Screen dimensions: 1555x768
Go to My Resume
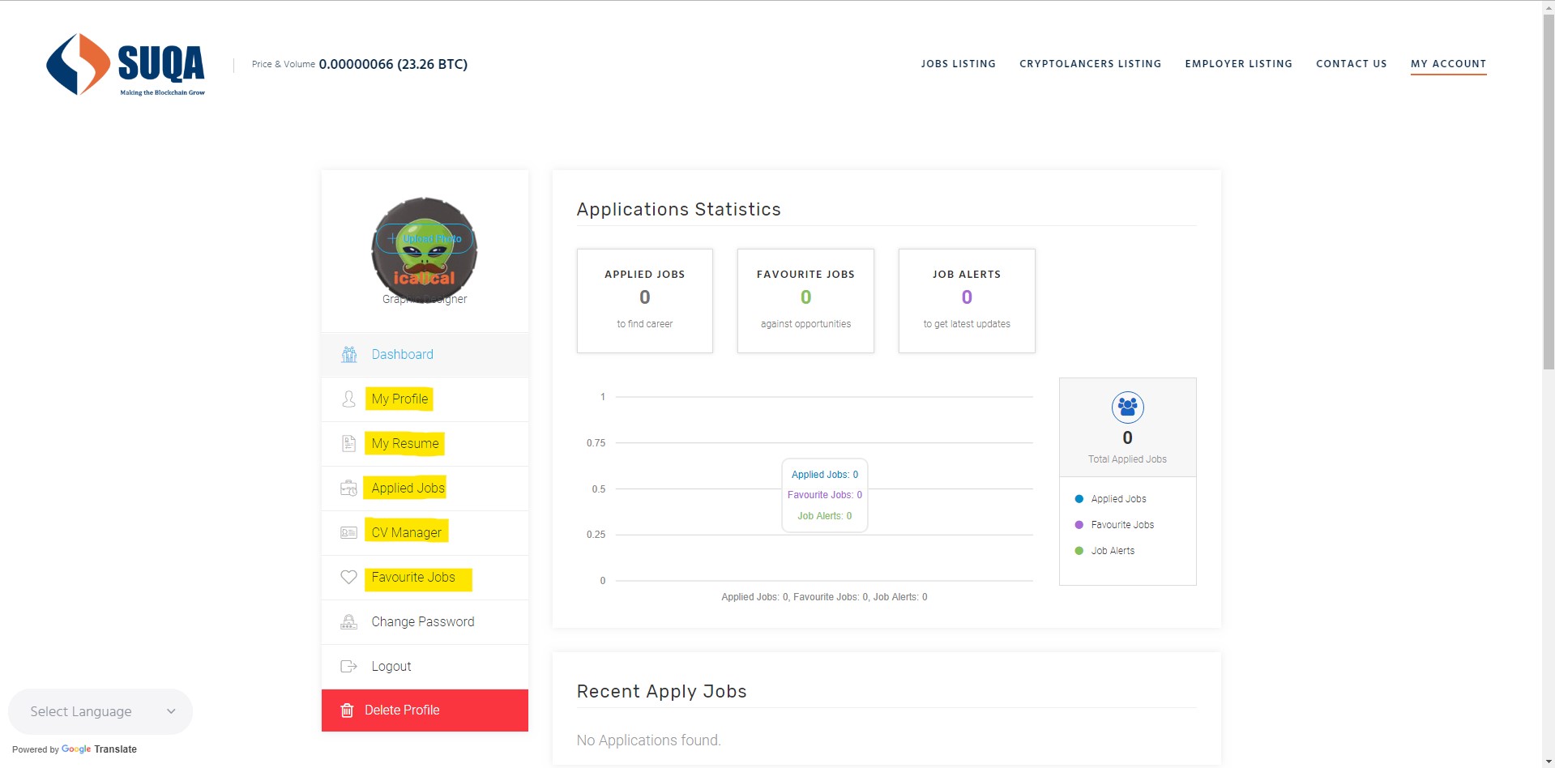(425, 443)
